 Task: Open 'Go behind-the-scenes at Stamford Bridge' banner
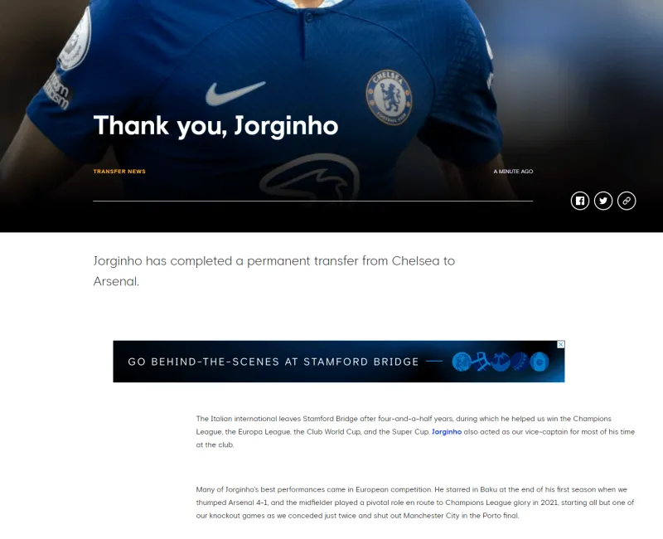tap(339, 362)
